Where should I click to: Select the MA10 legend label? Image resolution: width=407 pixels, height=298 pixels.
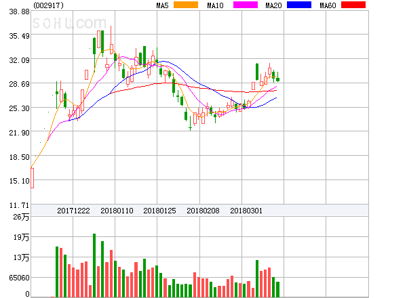click(215, 5)
